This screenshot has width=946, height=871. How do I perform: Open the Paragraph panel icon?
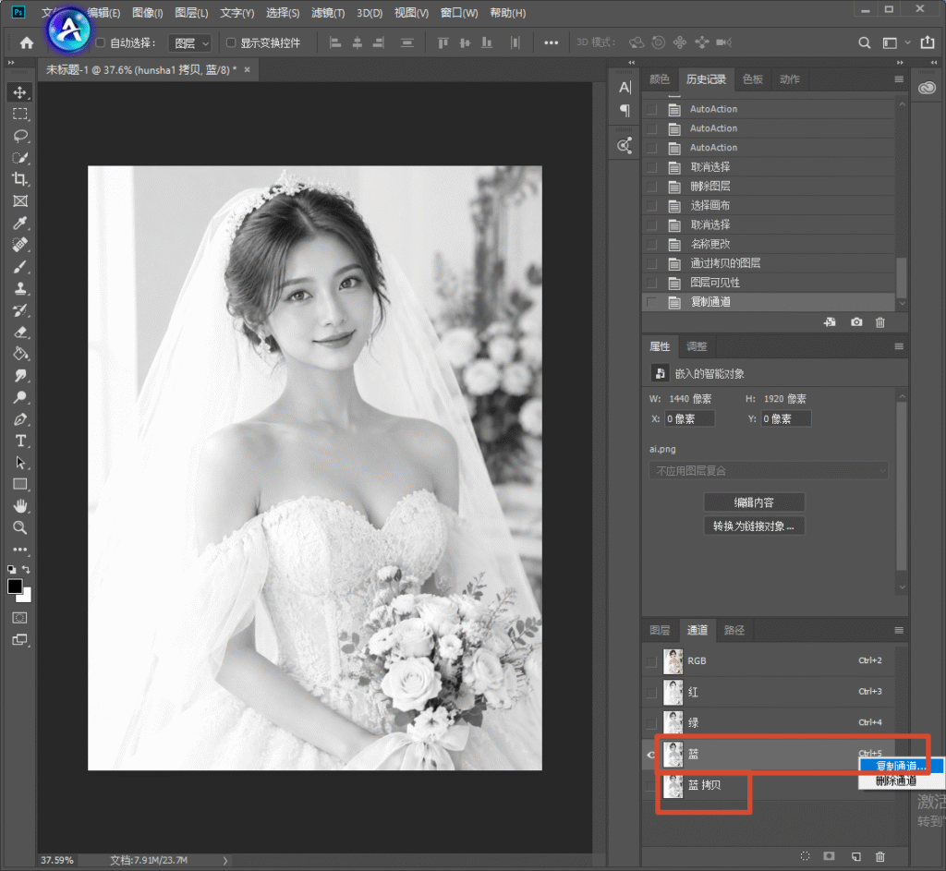(x=625, y=111)
